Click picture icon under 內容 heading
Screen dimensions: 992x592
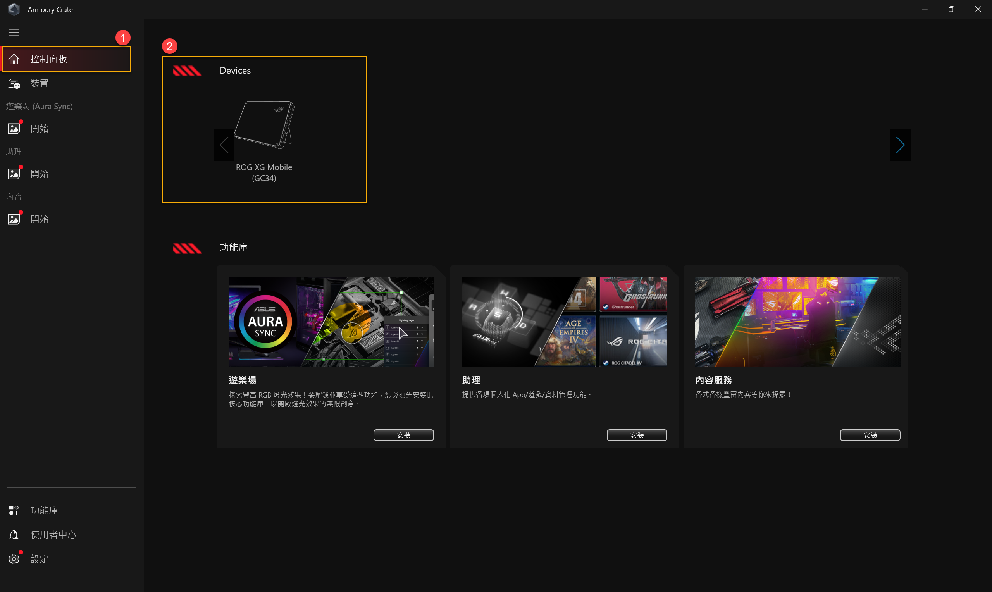point(14,219)
